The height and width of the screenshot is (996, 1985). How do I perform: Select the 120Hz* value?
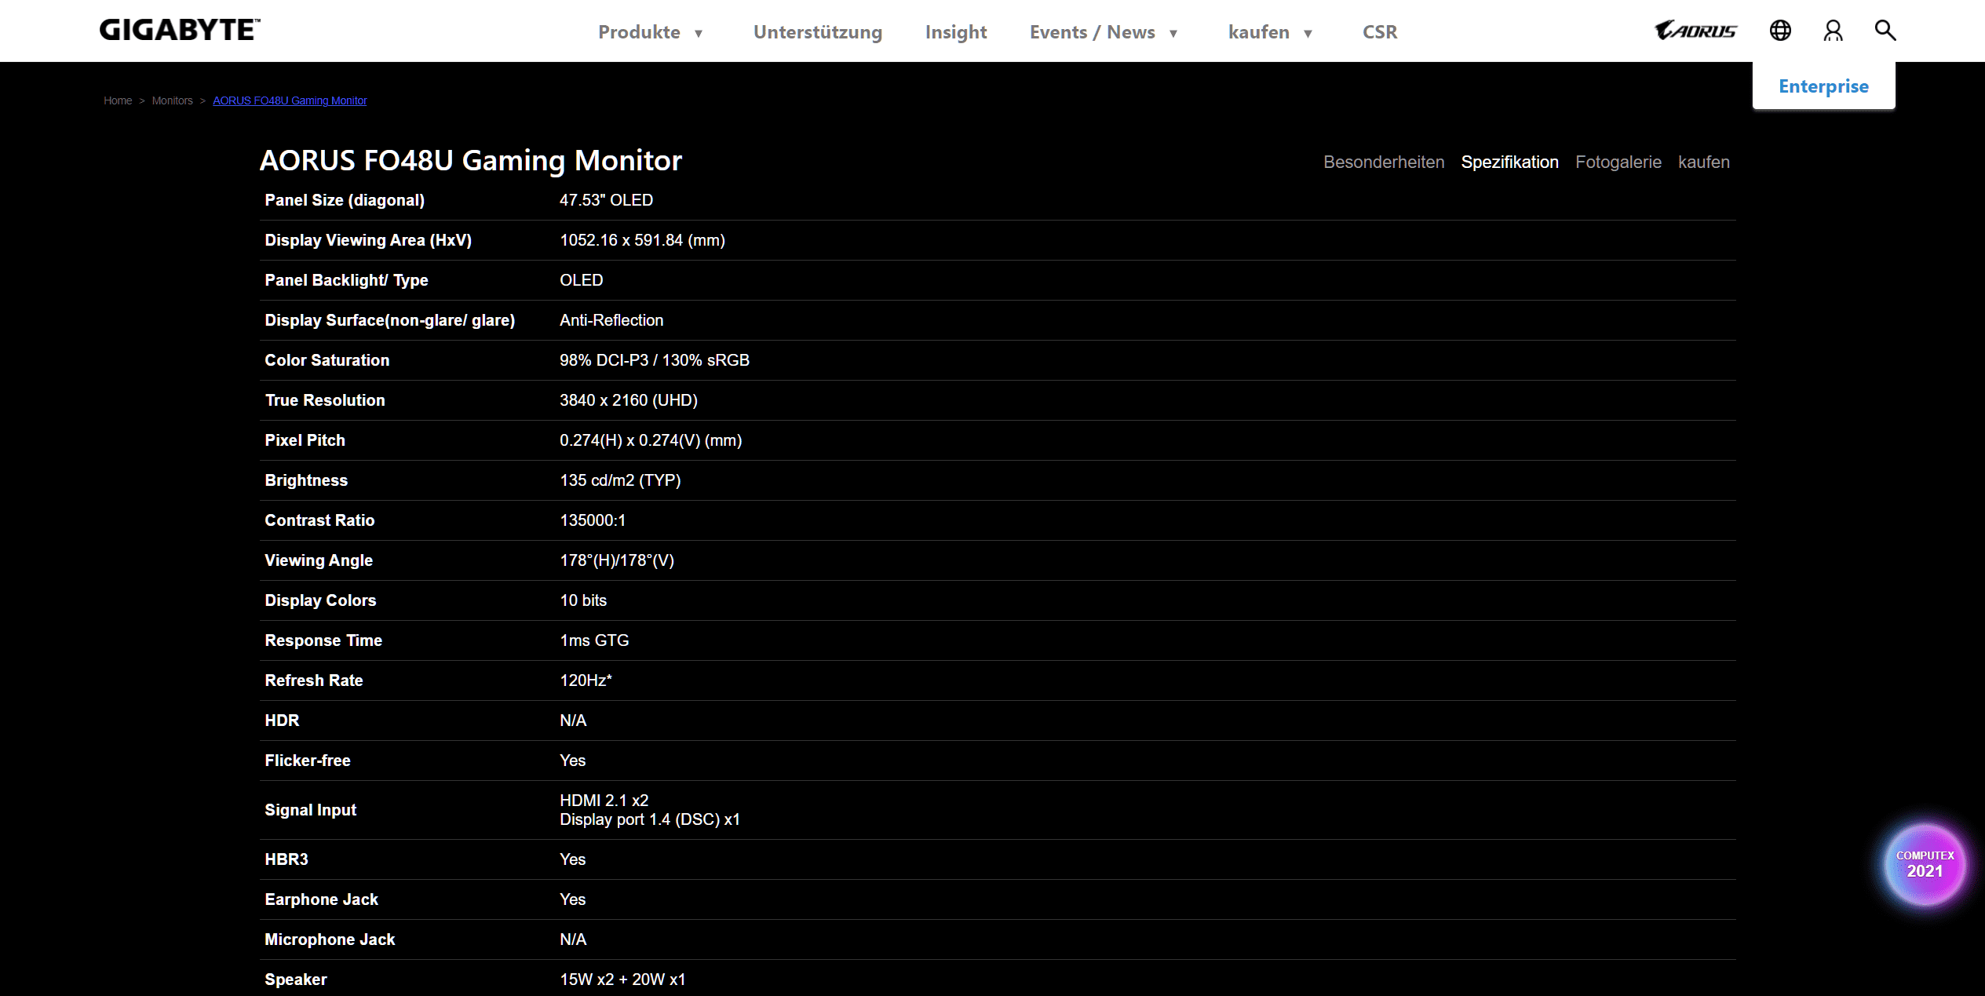[586, 680]
